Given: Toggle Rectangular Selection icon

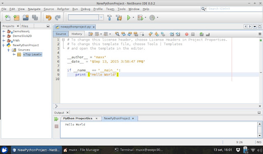Looking at the screenshot, I should coord(142,34).
